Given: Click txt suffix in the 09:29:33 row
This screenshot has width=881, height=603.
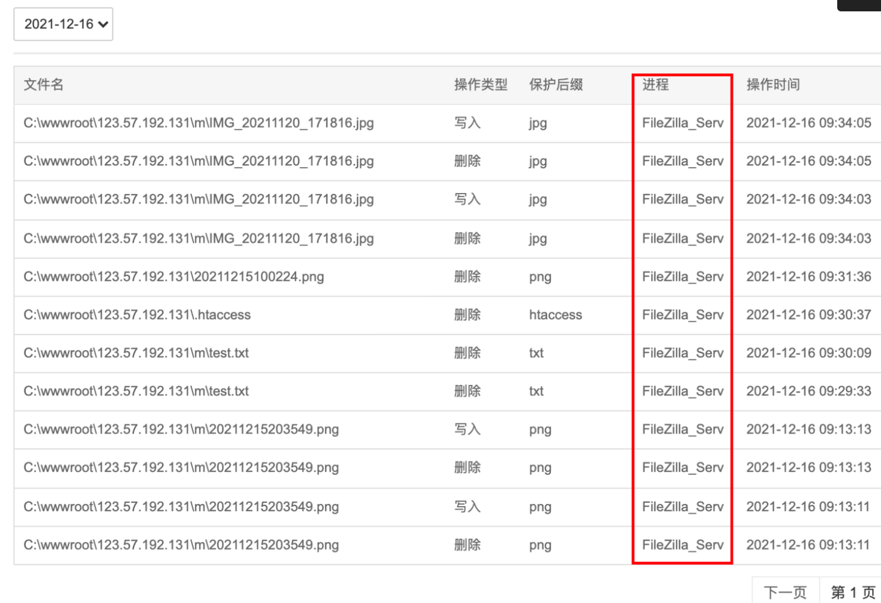Looking at the screenshot, I should 536,391.
